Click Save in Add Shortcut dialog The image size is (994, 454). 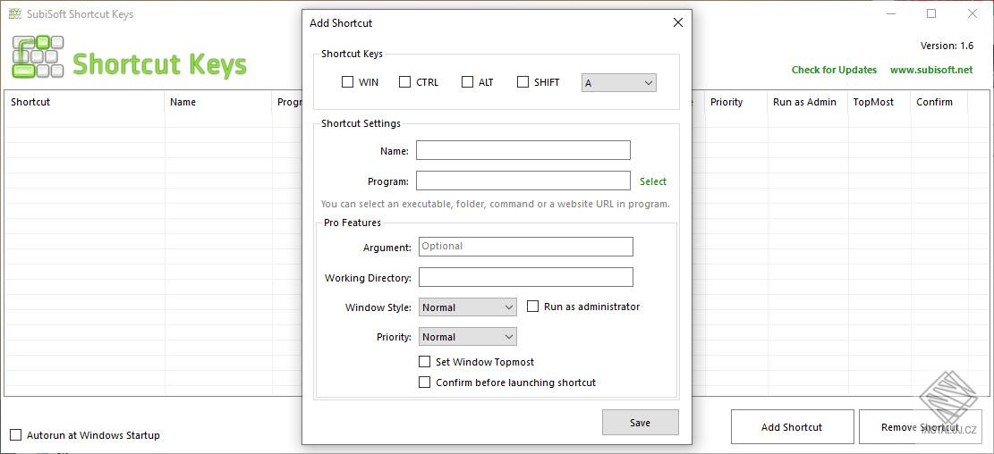641,423
